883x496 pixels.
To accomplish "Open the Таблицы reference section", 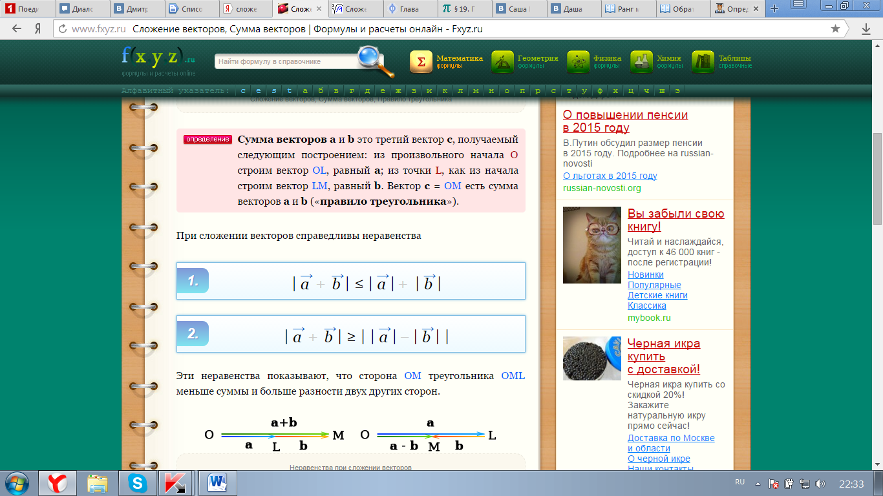I will pos(721,61).
